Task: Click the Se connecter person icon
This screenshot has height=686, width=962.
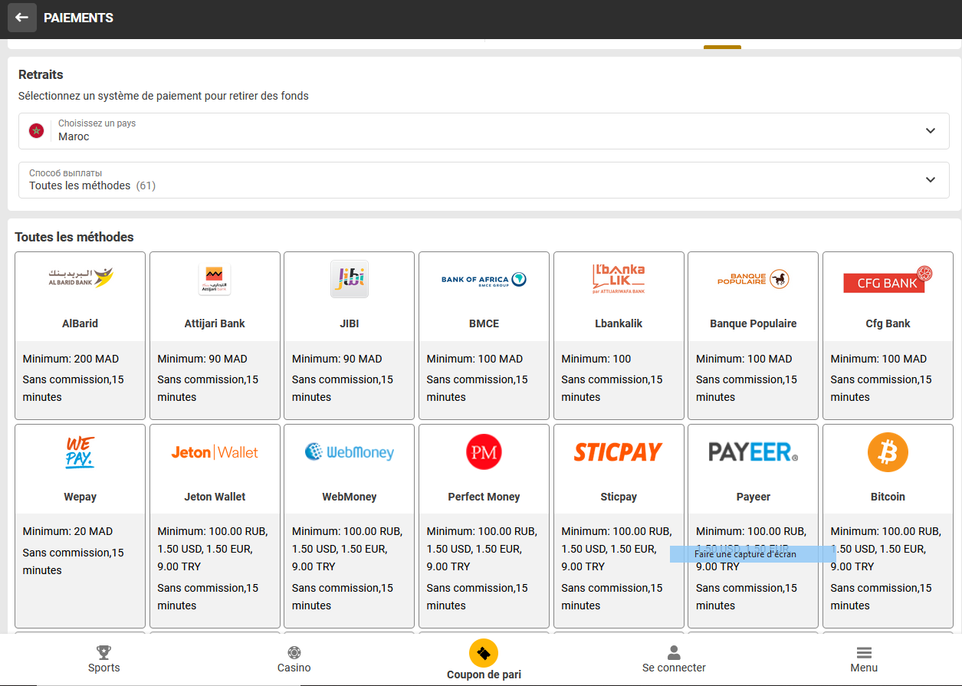Action: click(x=674, y=652)
